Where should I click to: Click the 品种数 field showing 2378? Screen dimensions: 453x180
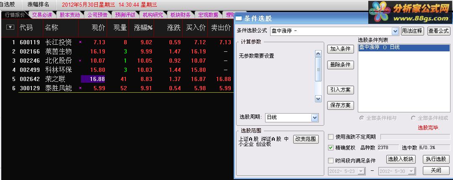(x=388, y=148)
